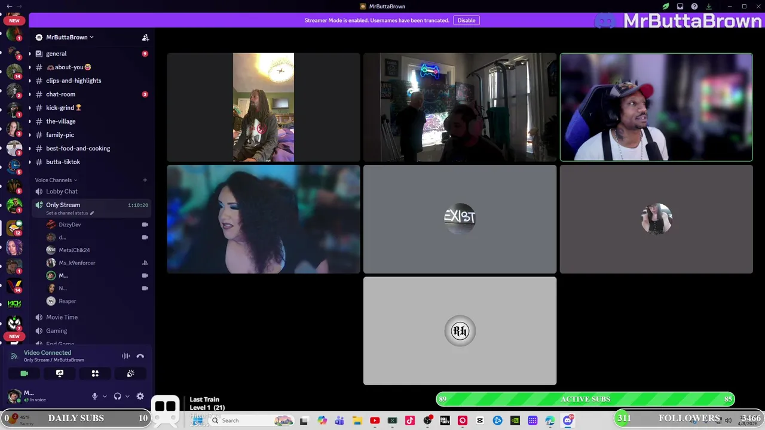Viewport: 765px width, 430px height.
Task: Open Discord icon in the taskbar
Action: (568, 420)
